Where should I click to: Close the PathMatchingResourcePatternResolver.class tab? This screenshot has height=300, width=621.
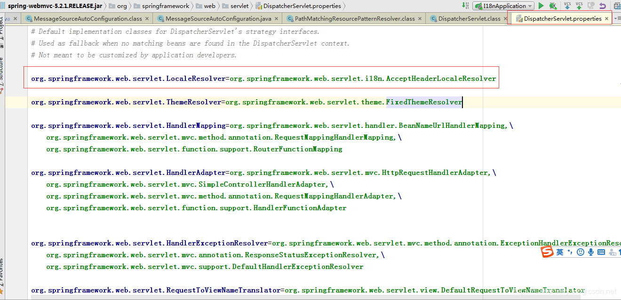(x=420, y=19)
